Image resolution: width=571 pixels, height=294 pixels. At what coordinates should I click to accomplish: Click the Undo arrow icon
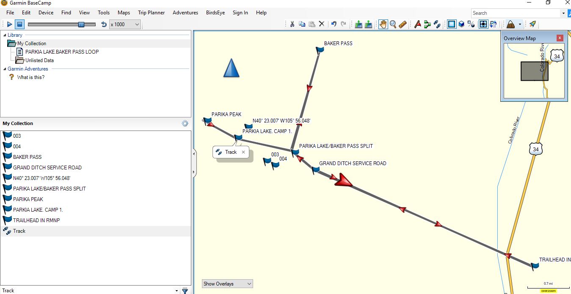point(334,24)
